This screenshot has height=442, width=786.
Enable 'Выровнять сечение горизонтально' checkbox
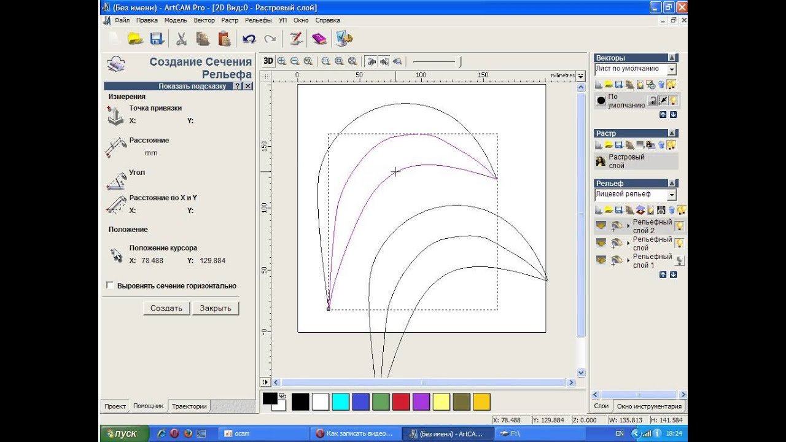pos(110,285)
